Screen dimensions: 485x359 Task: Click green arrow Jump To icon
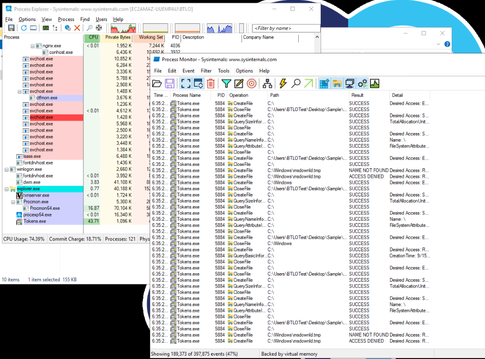(x=309, y=83)
